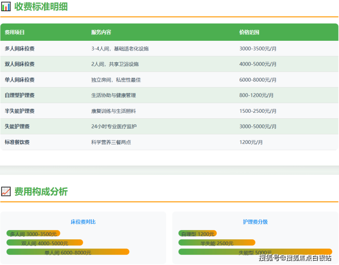Viewport: 339px width, 265px height.
Task: Click the 标准餐饮费 row label
Action: (x=17, y=142)
